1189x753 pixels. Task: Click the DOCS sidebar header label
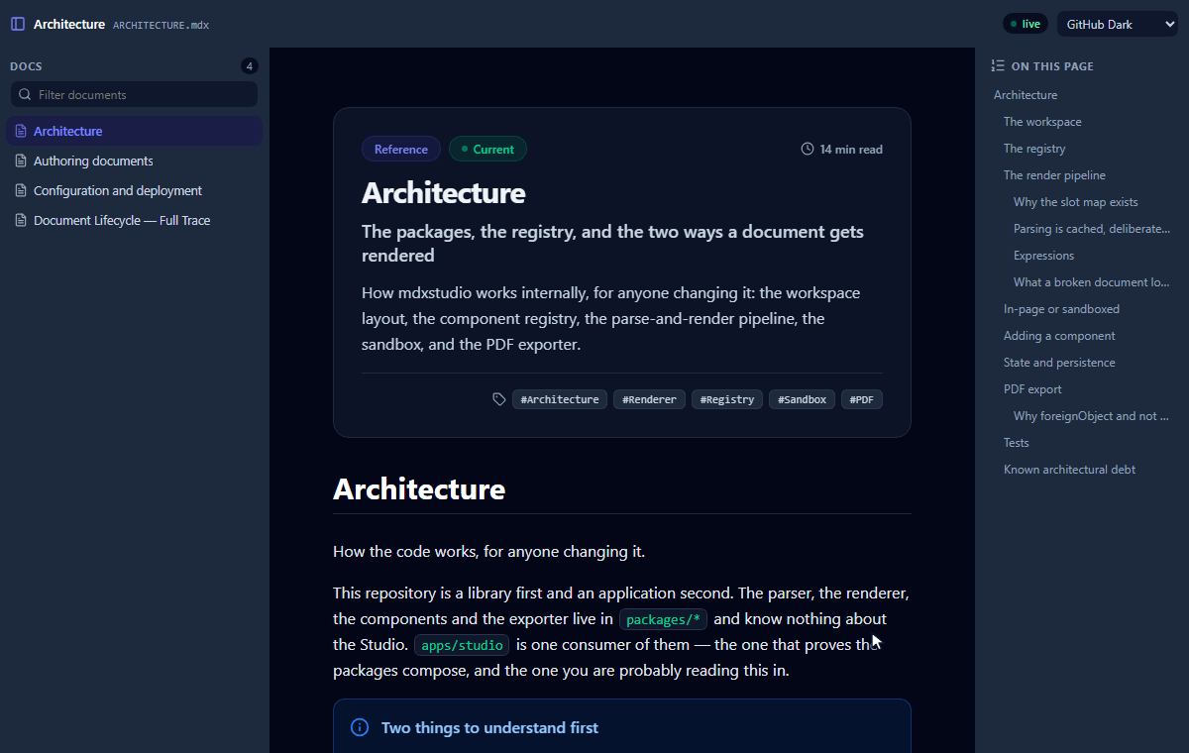tap(26, 66)
